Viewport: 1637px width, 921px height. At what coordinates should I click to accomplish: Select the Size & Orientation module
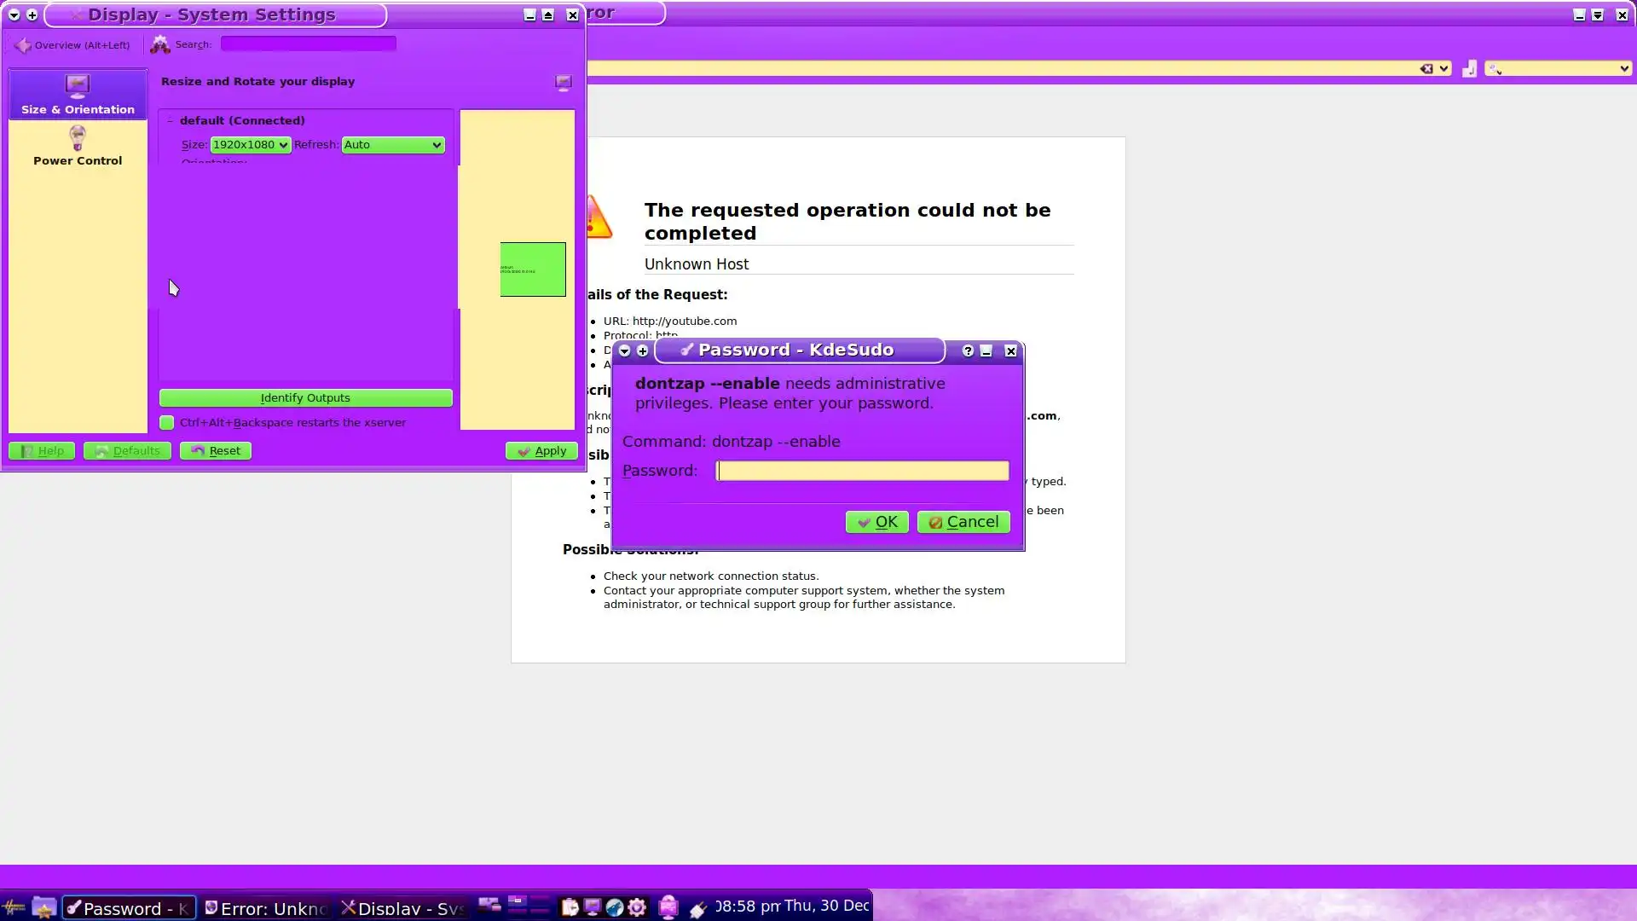point(78,94)
